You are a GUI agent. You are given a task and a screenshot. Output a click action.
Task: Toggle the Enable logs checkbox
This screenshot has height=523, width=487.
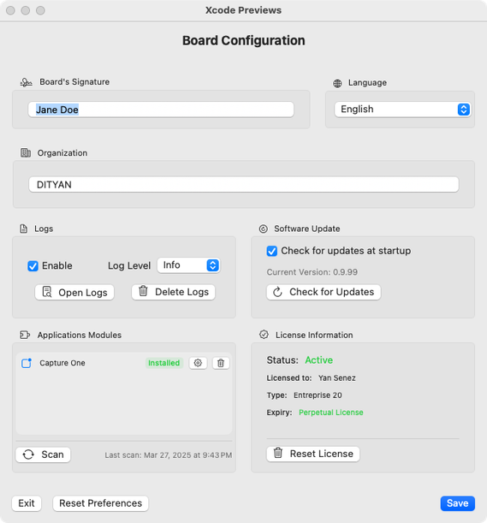click(x=33, y=266)
